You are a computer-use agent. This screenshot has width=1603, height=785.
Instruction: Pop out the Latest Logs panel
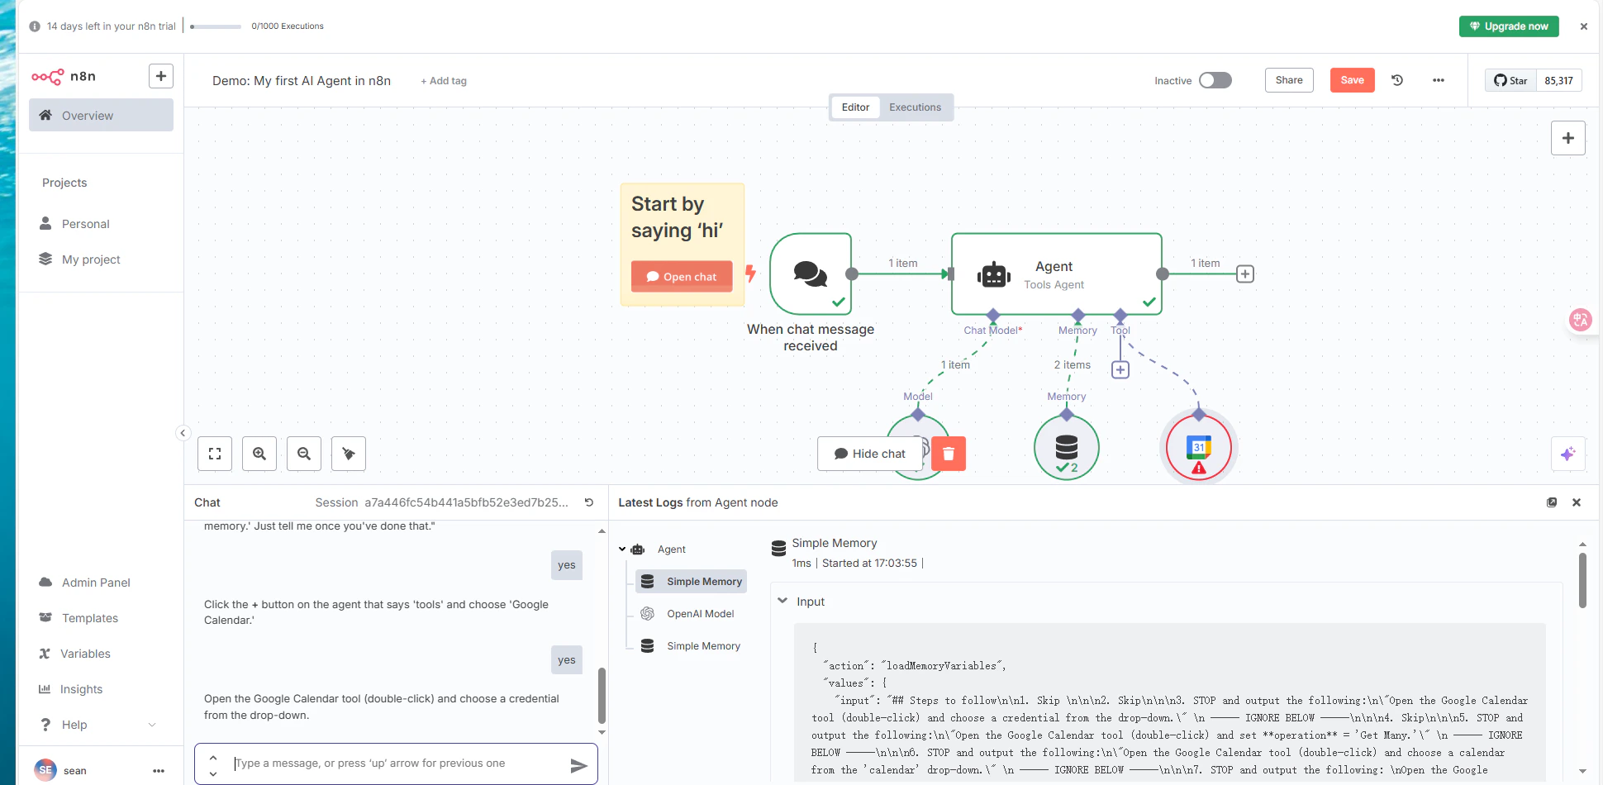(1552, 502)
